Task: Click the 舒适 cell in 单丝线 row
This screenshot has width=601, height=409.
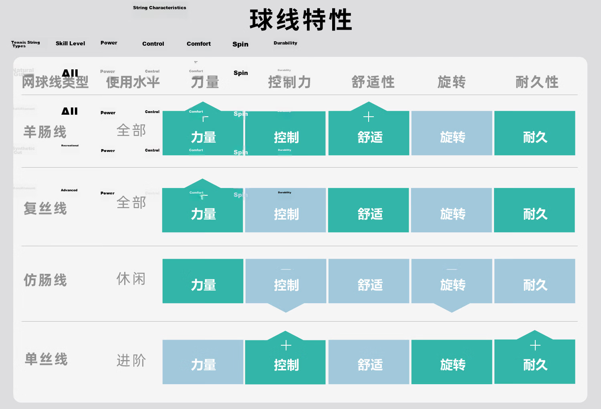Action: pyautogui.click(x=369, y=362)
